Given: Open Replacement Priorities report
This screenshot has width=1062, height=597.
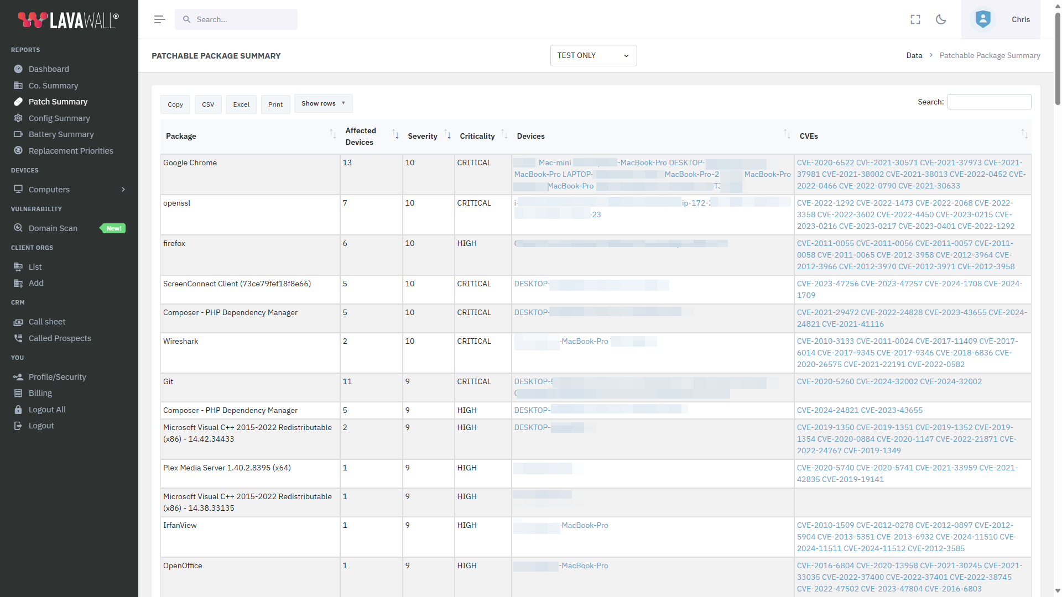Looking at the screenshot, I should point(71,151).
